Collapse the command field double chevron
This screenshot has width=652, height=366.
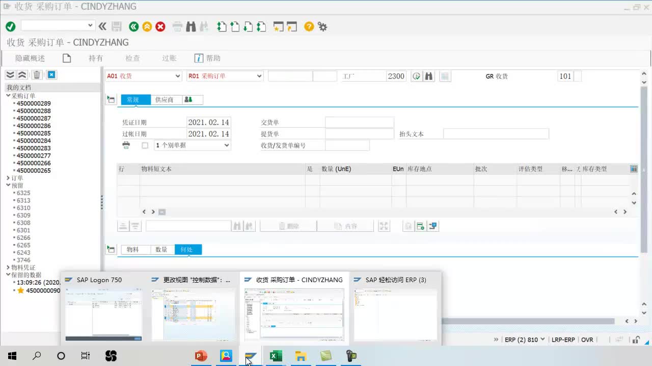click(102, 26)
